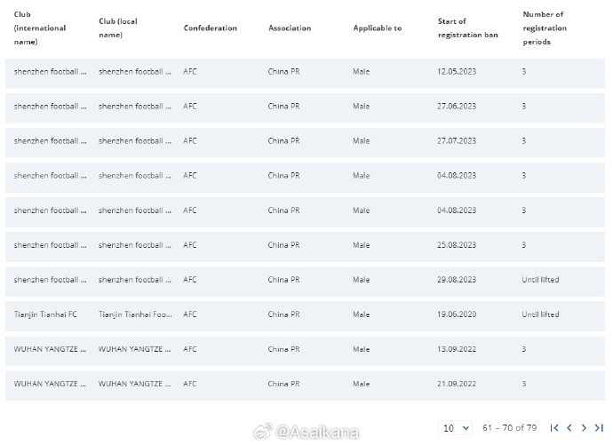Jump to the last page of results
This screenshot has height=445, width=613.
[599, 428]
